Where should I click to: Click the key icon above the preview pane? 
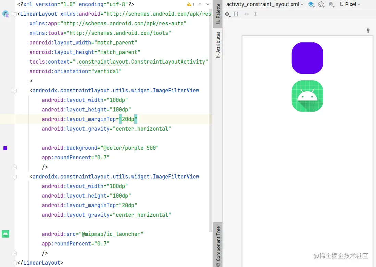click(x=368, y=31)
